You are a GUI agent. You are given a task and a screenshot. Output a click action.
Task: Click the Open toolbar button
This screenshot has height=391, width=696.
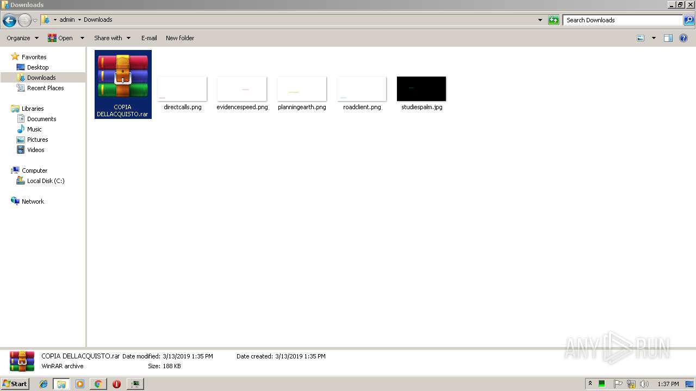60,38
